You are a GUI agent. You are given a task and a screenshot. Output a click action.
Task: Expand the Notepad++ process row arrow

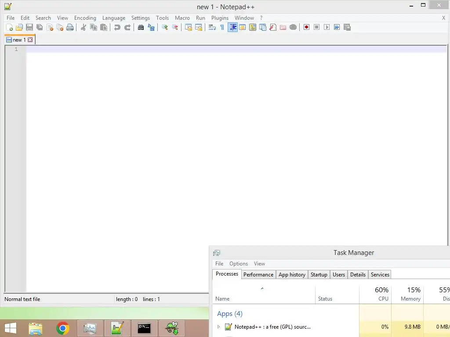click(218, 326)
